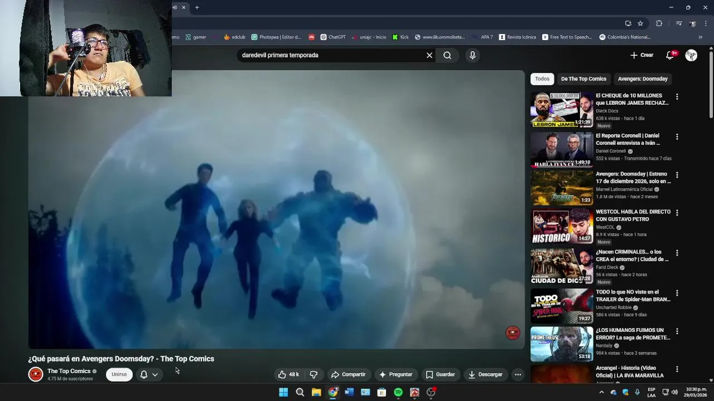
Task: Open Free Text to Speech bookmark
Action: pyautogui.click(x=567, y=37)
